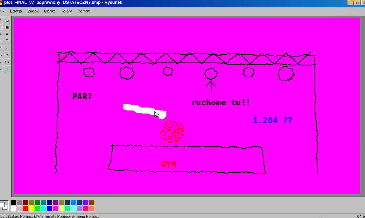This screenshot has width=365, height=218.
Task: Choose the white color swatch
Action: 14,209
